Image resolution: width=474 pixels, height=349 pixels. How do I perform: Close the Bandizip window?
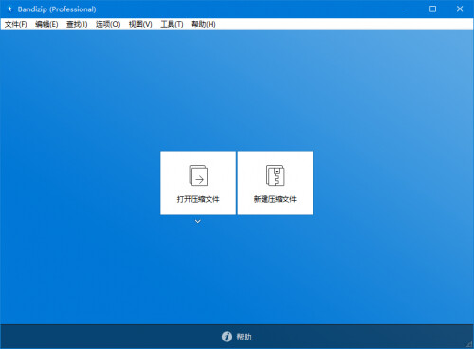click(460, 9)
